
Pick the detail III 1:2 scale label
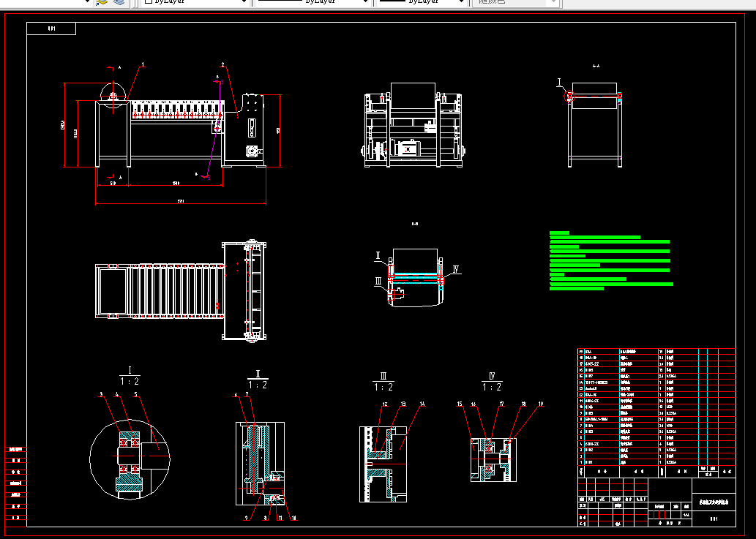[383, 382]
